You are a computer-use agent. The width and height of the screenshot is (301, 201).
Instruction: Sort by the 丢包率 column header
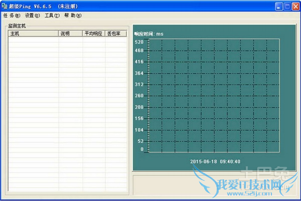pyautogui.click(x=116, y=34)
